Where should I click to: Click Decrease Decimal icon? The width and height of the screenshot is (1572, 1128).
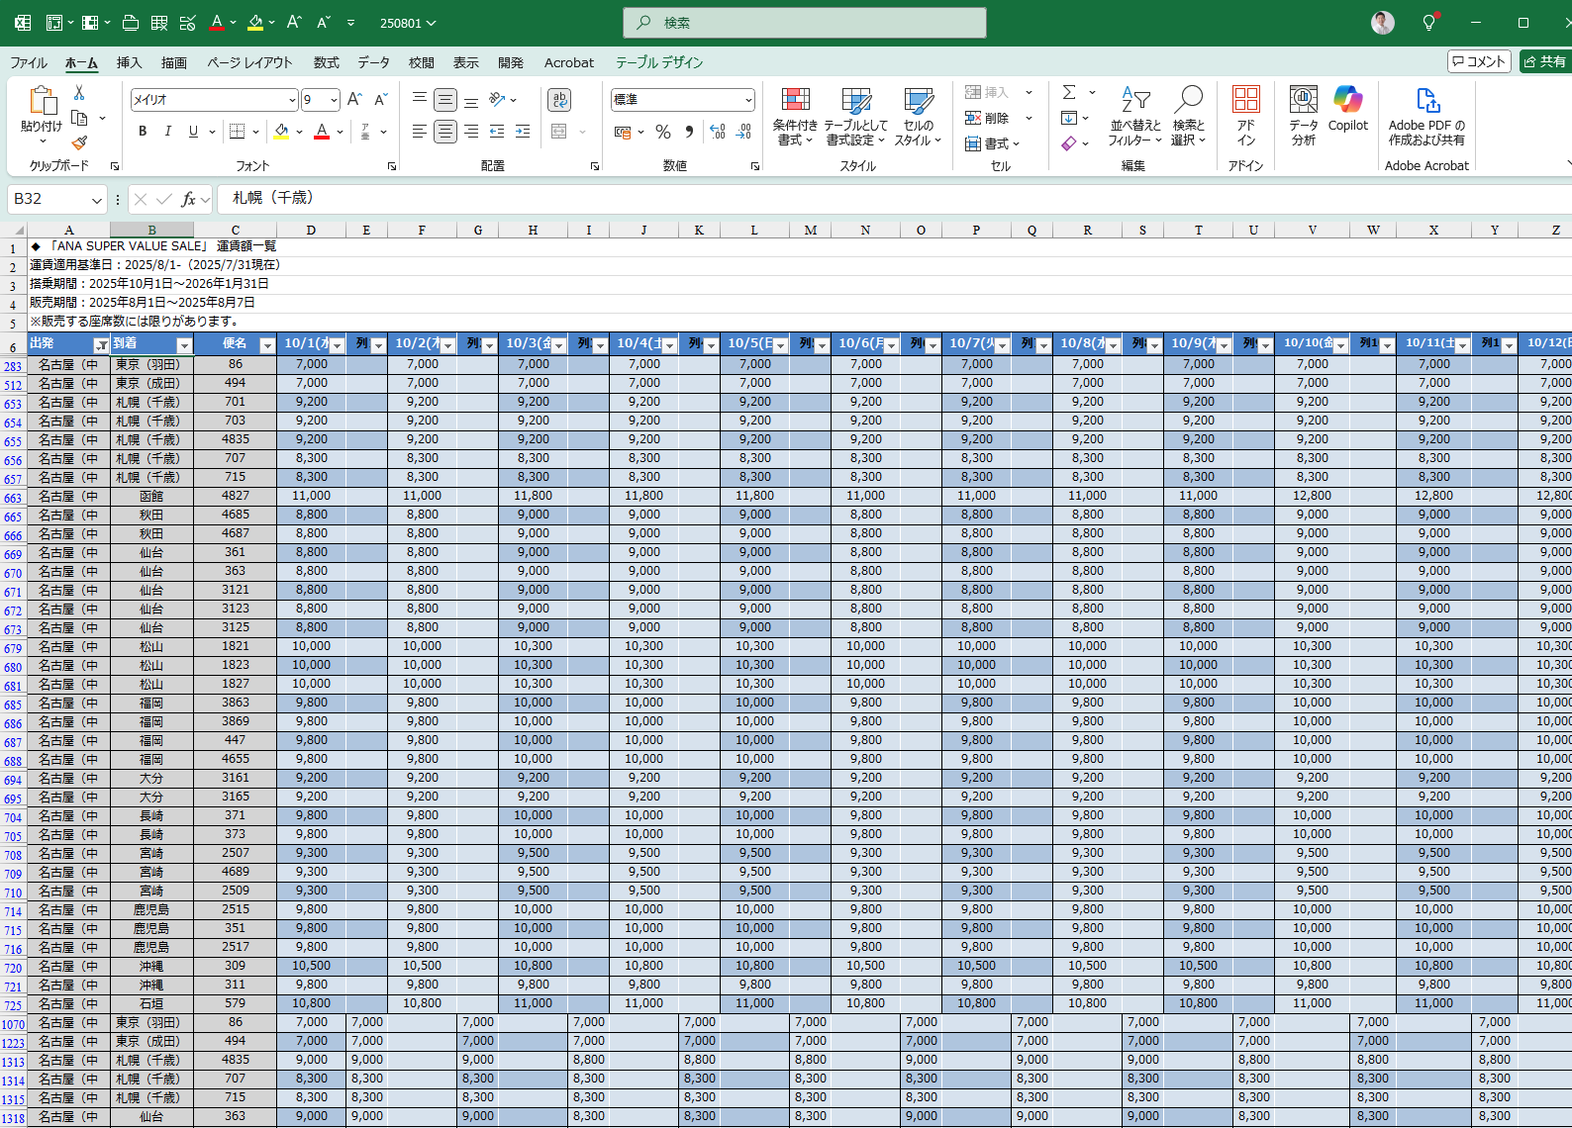pos(743,132)
